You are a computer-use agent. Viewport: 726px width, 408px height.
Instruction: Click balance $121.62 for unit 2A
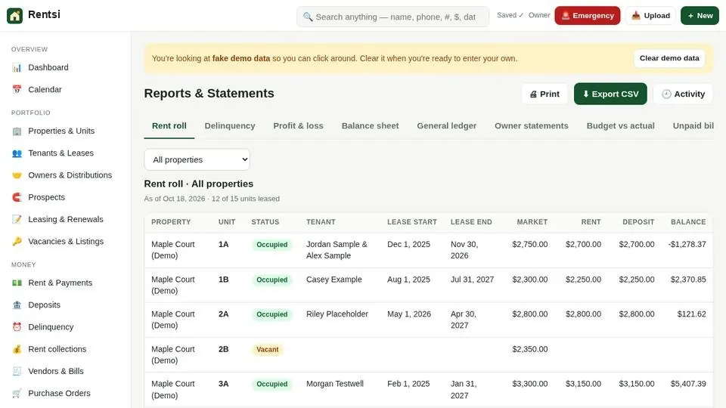pos(691,314)
